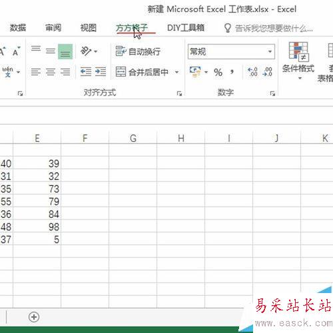Click the decrease font size icon

coord(17,51)
